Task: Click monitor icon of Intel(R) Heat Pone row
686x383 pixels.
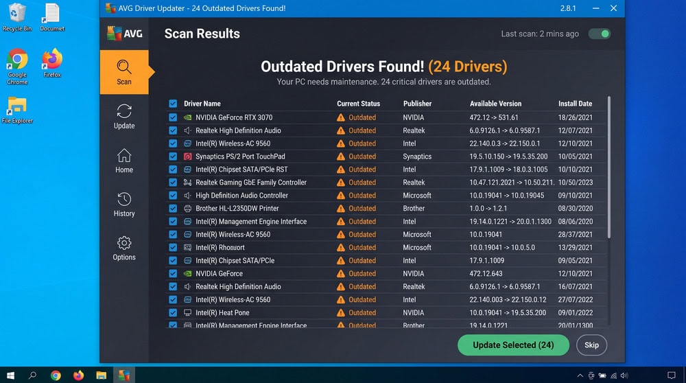Action: click(188, 312)
